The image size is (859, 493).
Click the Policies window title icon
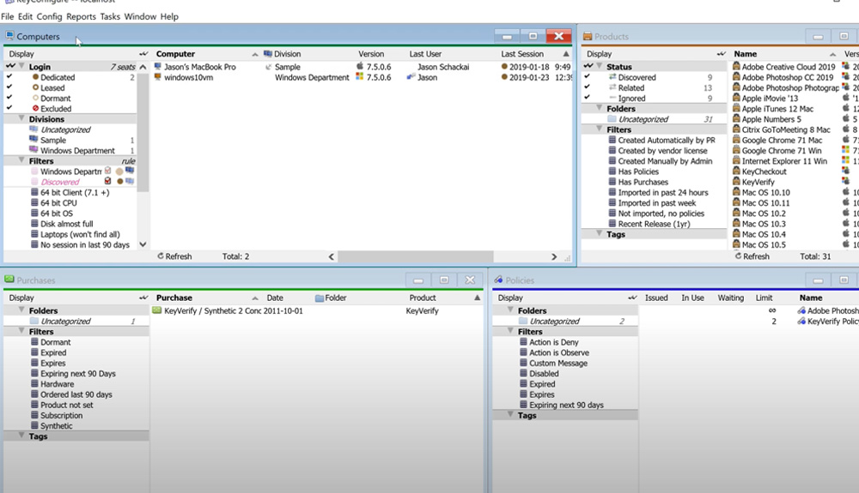[x=498, y=280]
